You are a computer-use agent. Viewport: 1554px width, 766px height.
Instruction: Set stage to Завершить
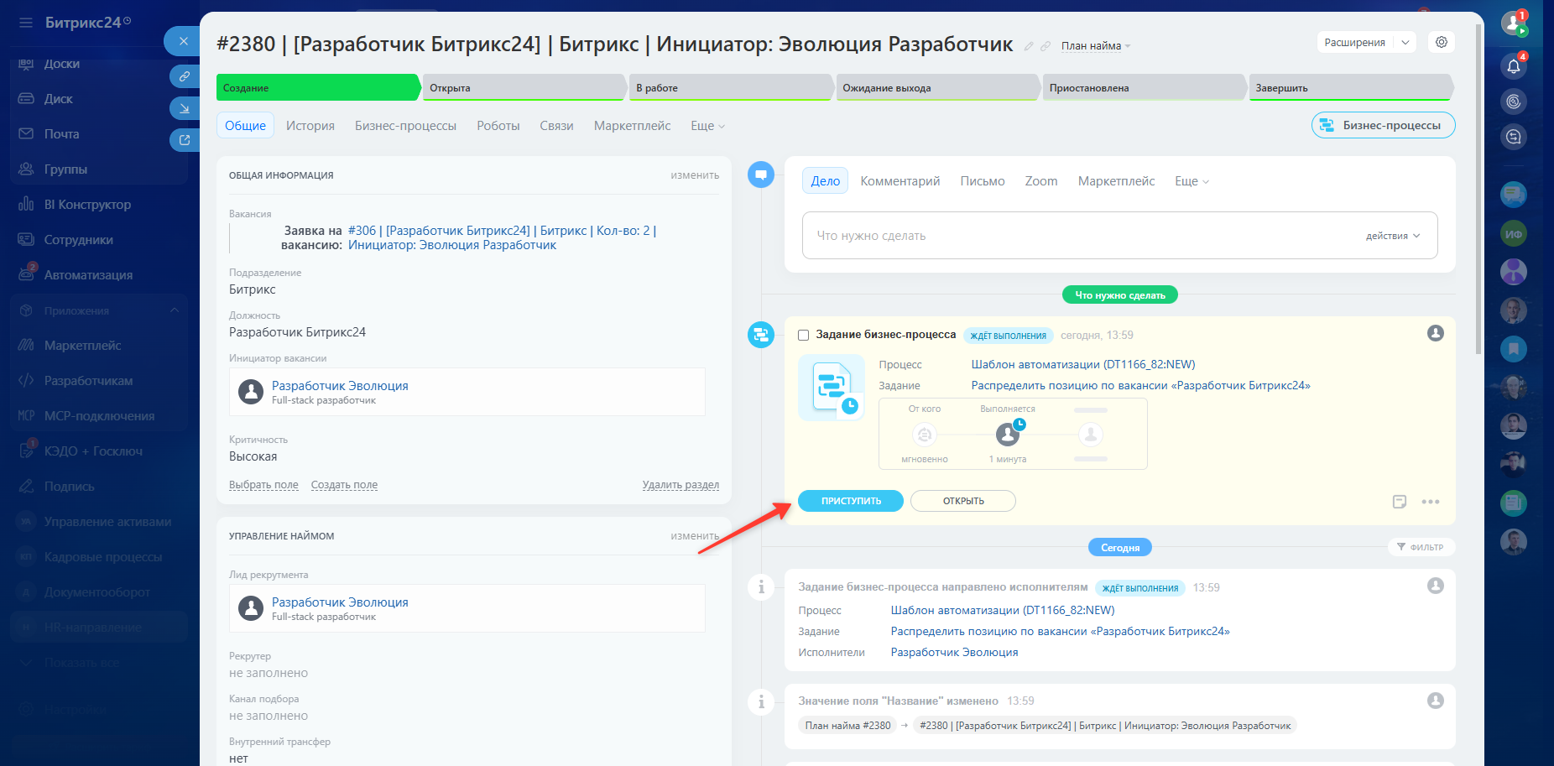(x=1351, y=87)
